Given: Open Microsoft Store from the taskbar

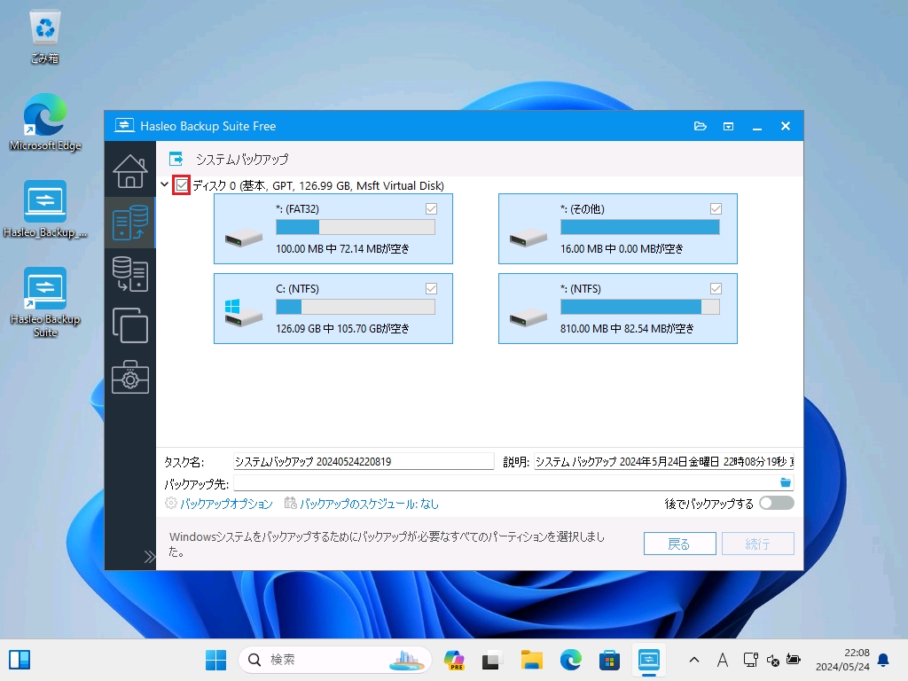Looking at the screenshot, I should coord(609,660).
